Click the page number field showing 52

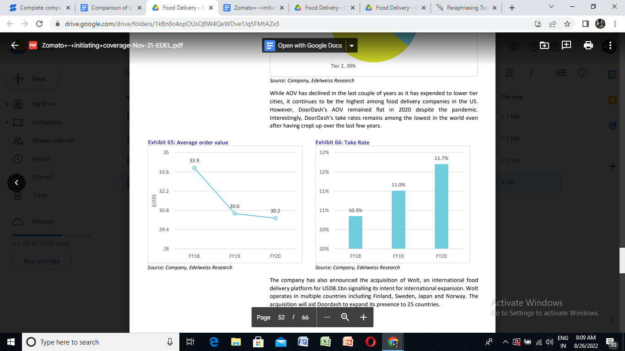[281, 317]
